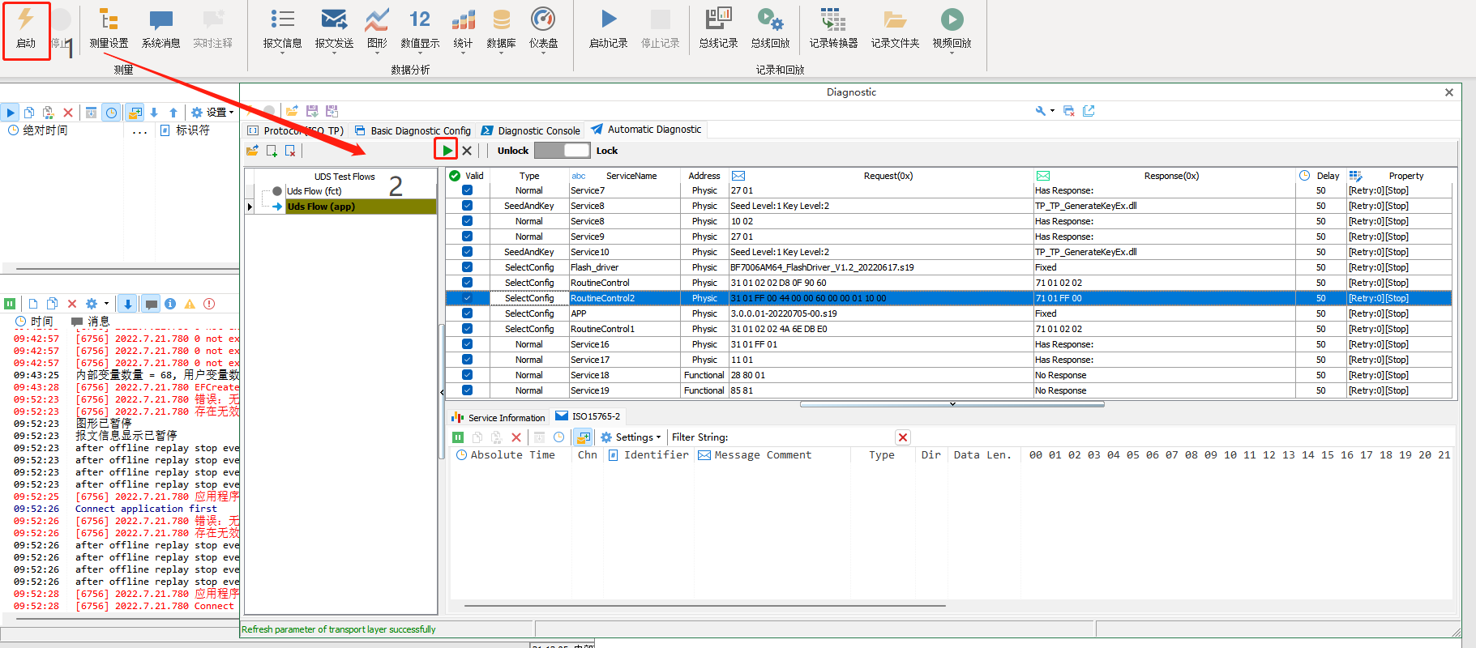Open the 测量设置 measurement setup icon
Screen dimensions: 1476x648
(x=109, y=19)
